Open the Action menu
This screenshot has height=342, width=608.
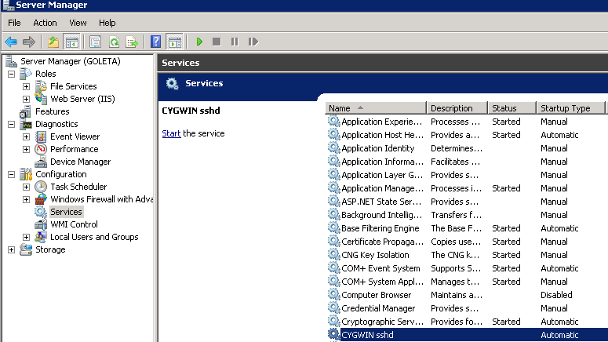pyautogui.click(x=45, y=23)
